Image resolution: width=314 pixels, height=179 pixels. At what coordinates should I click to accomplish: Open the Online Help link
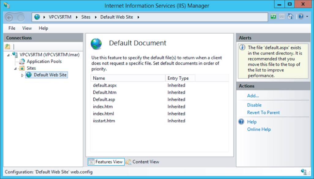[259, 129]
